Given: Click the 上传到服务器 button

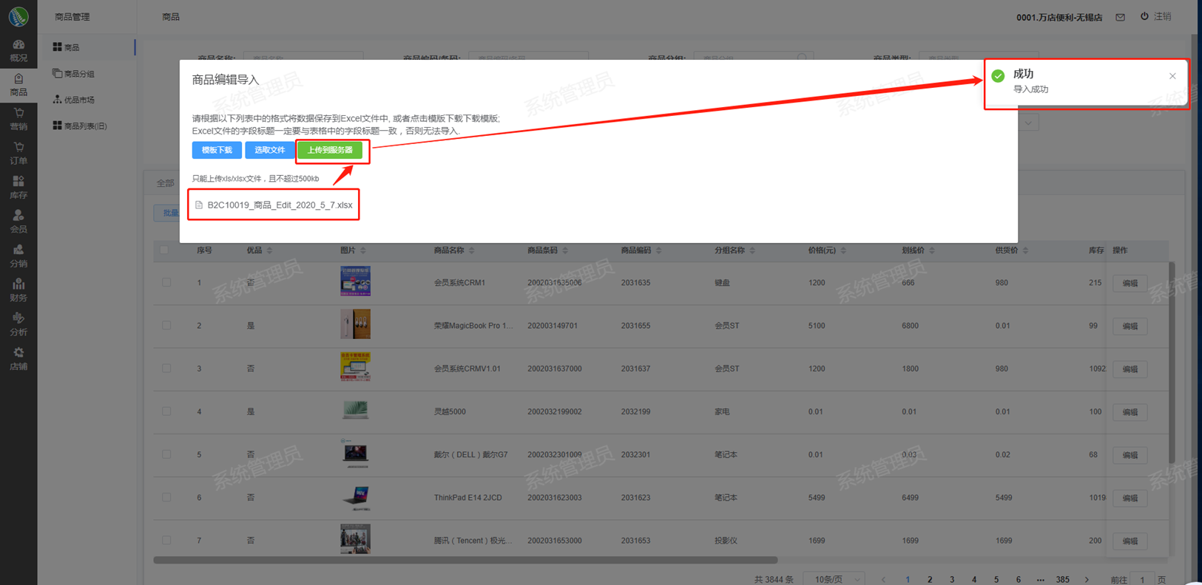Looking at the screenshot, I should tap(330, 150).
